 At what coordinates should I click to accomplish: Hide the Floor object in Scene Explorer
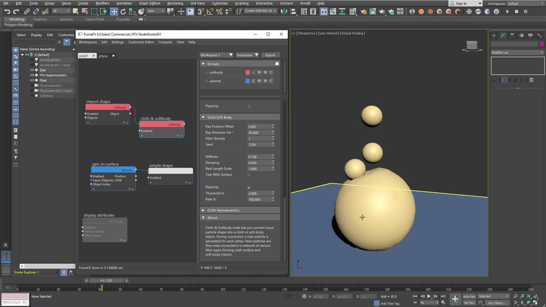(x=32, y=81)
